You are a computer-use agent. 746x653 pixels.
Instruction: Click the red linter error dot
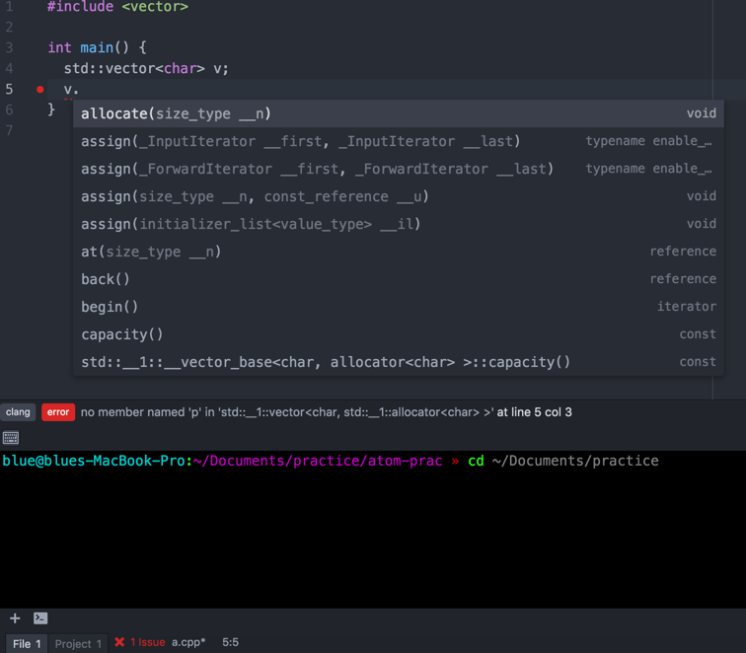(x=40, y=90)
